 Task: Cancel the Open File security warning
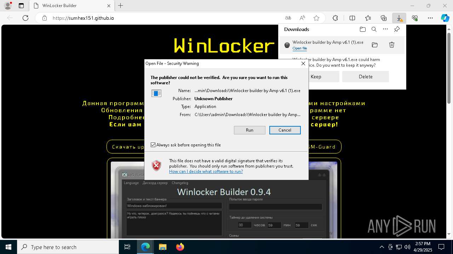click(x=285, y=130)
